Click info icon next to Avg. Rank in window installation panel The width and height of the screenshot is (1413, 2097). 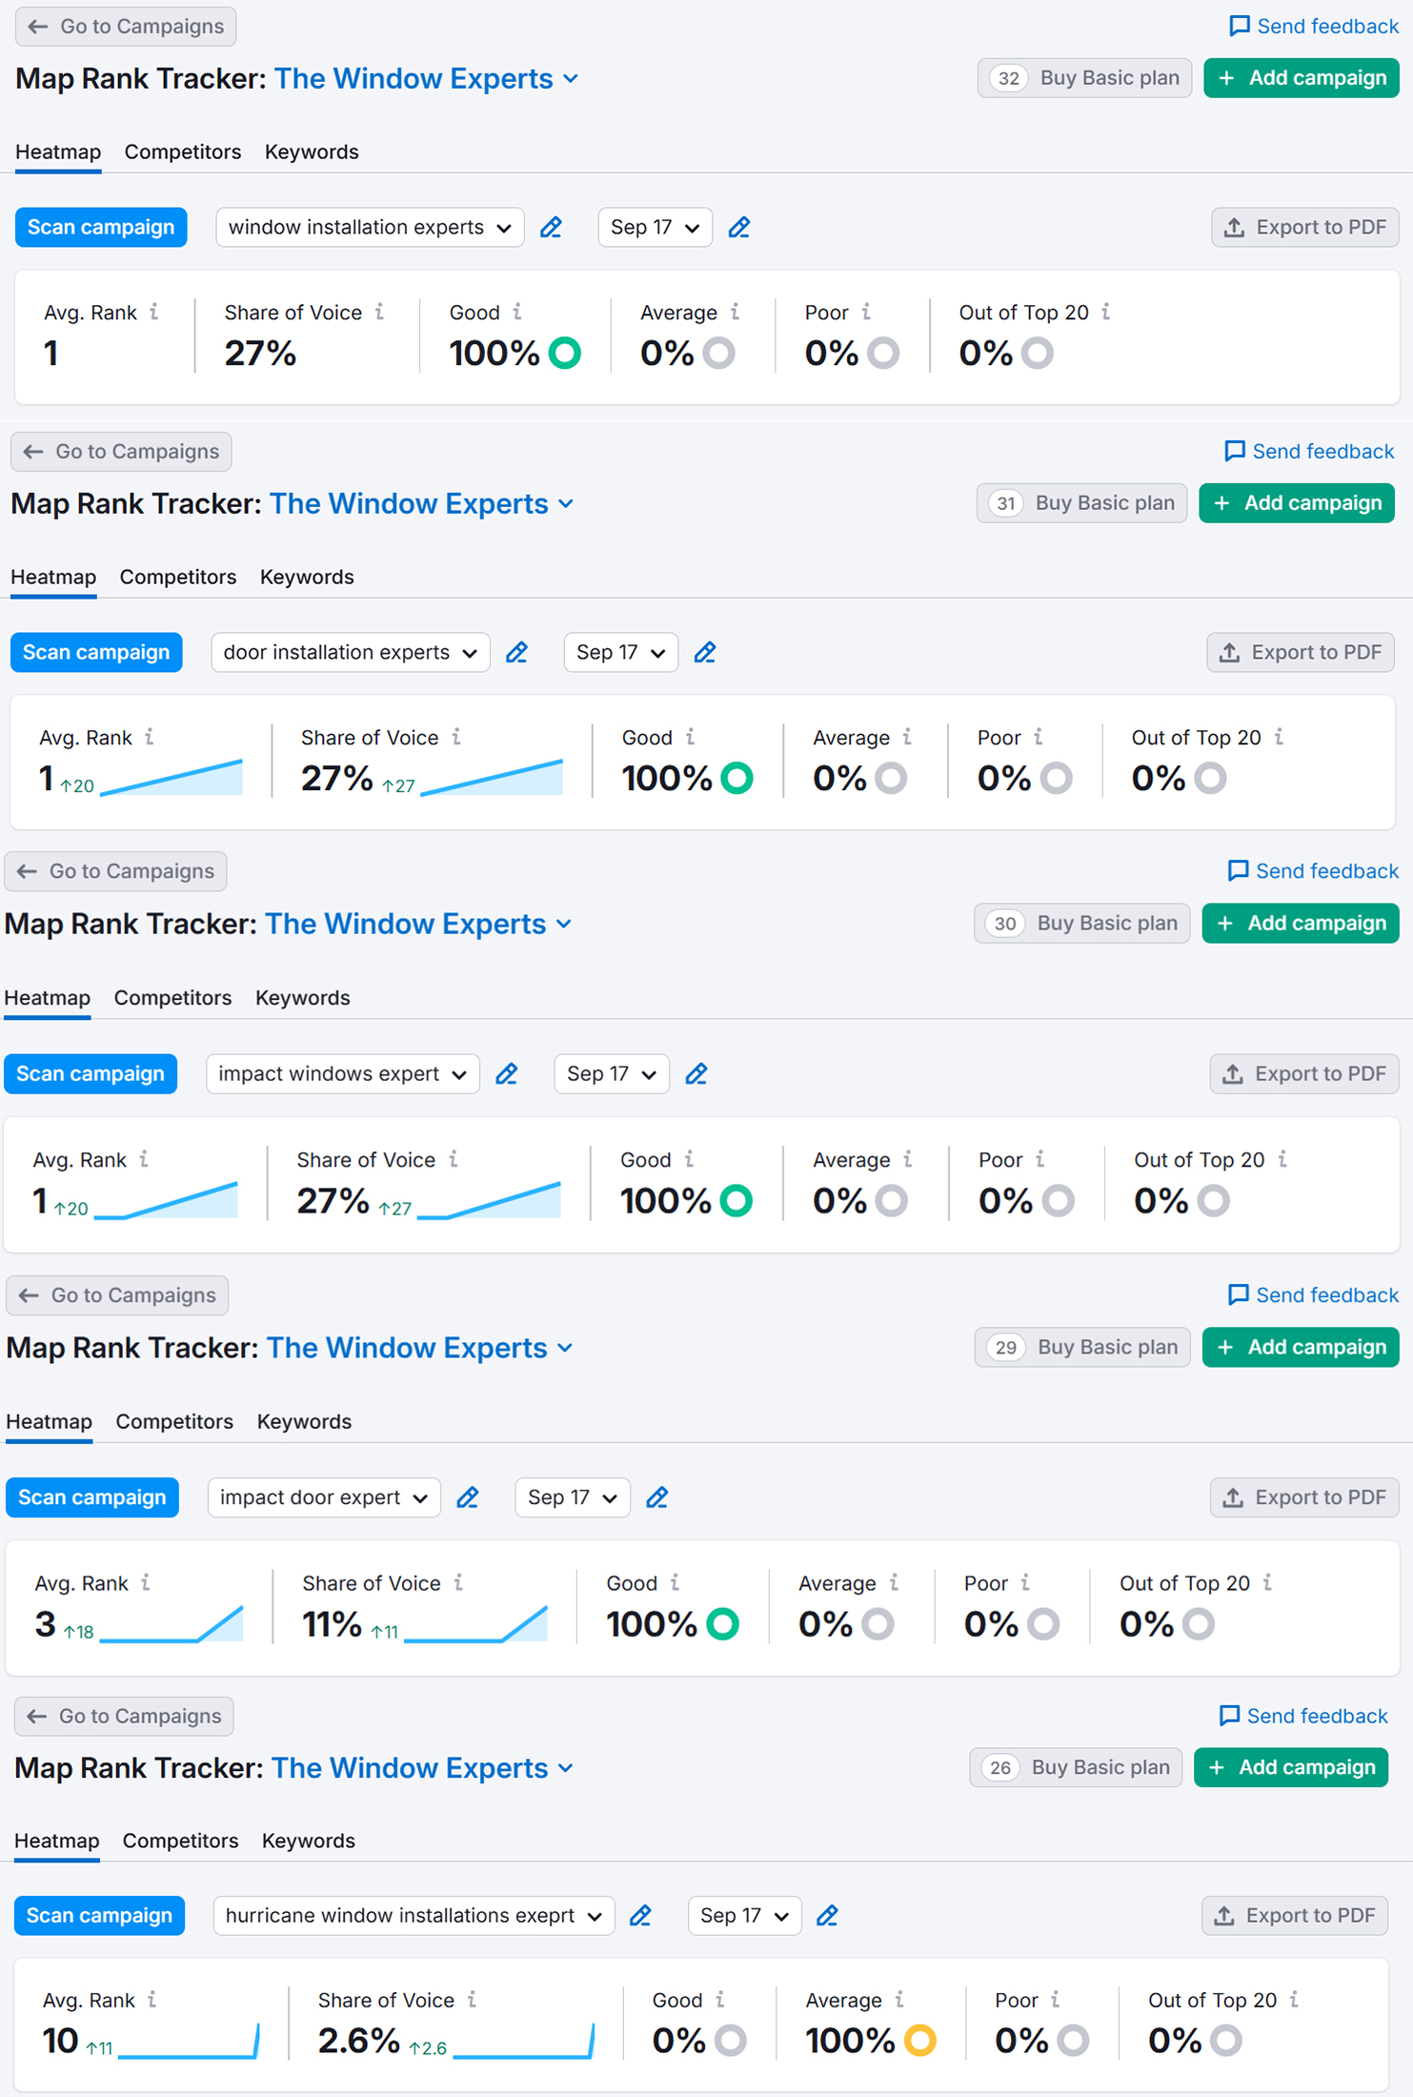point(154,312)
